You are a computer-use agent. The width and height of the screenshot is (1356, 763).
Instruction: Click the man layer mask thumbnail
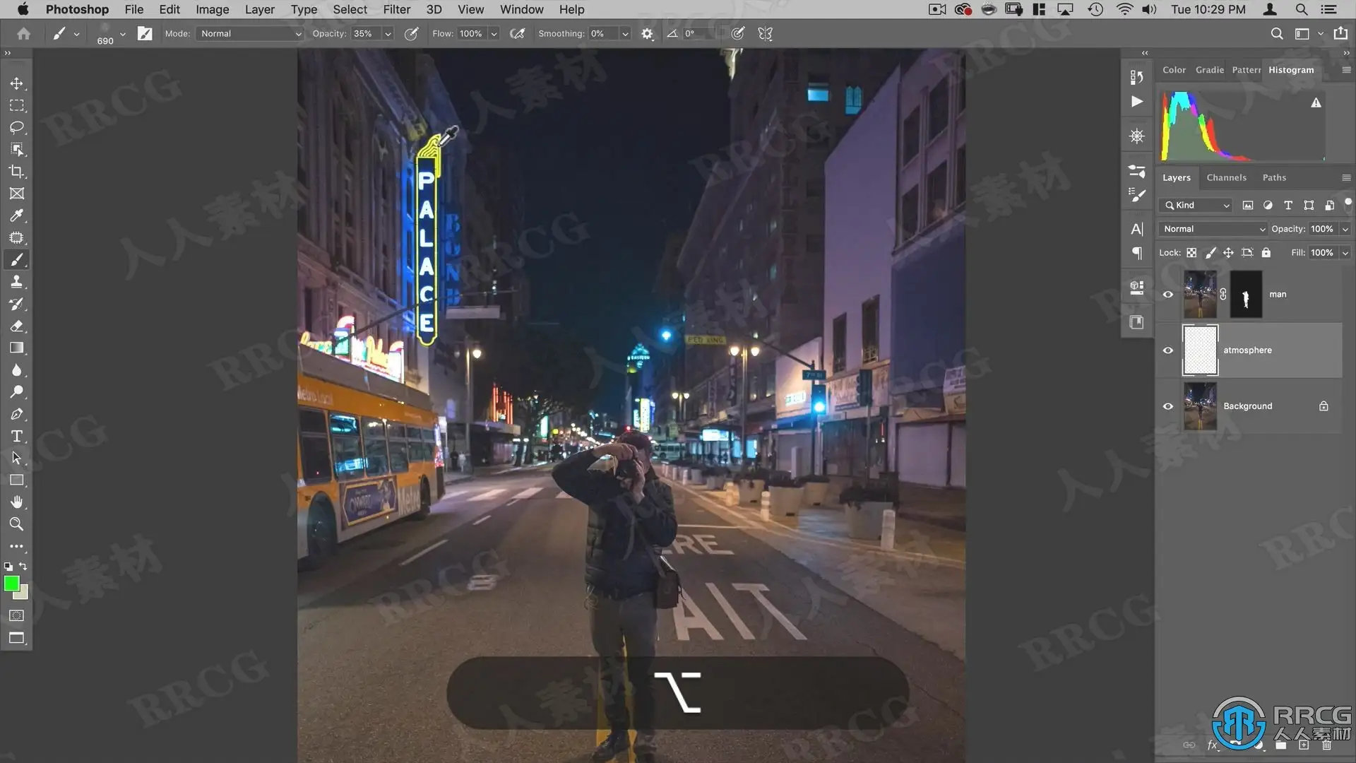[x=1246, y=295]
